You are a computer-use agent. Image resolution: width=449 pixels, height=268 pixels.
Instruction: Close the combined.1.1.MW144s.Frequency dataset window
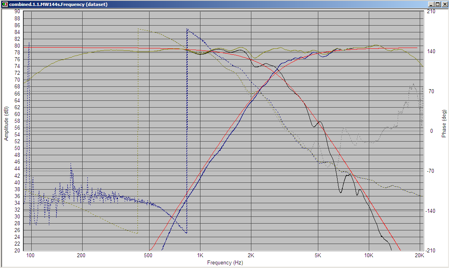[x=444, y=4]
